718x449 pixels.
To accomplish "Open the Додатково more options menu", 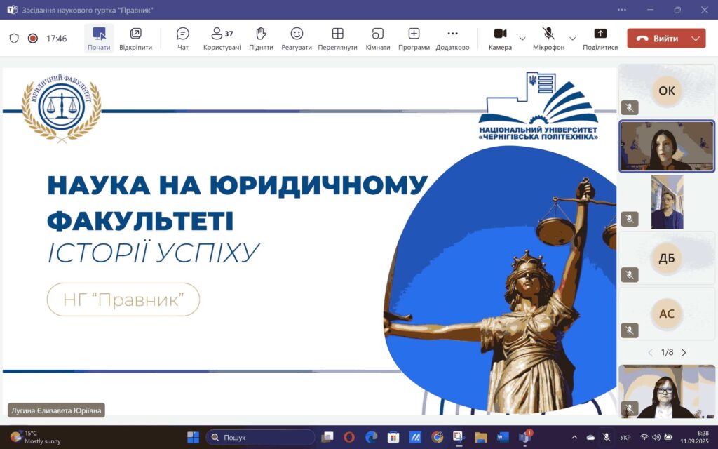I will [452, 39].
